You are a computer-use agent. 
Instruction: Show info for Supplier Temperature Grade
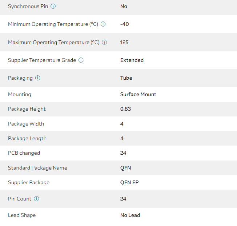point(81,60)
